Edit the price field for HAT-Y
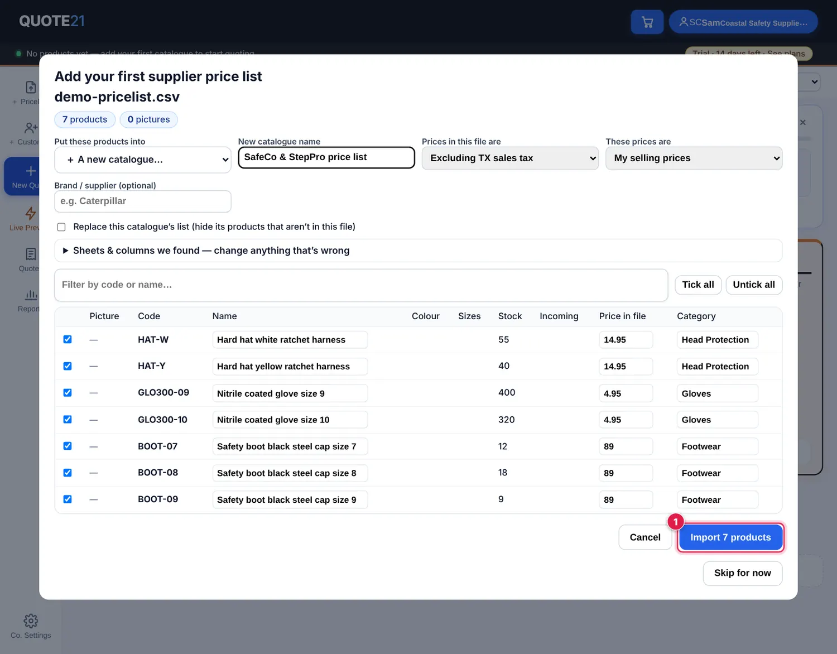Screen dimensions: 837x654 coord(626,367)
